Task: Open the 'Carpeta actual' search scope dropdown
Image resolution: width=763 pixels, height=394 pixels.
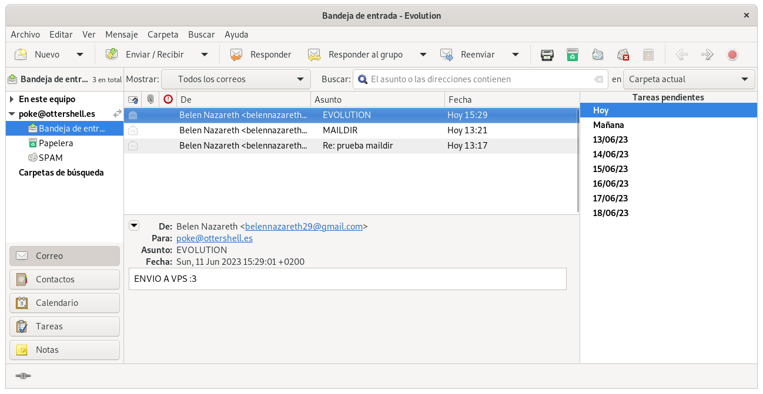Action: [689, 79]
